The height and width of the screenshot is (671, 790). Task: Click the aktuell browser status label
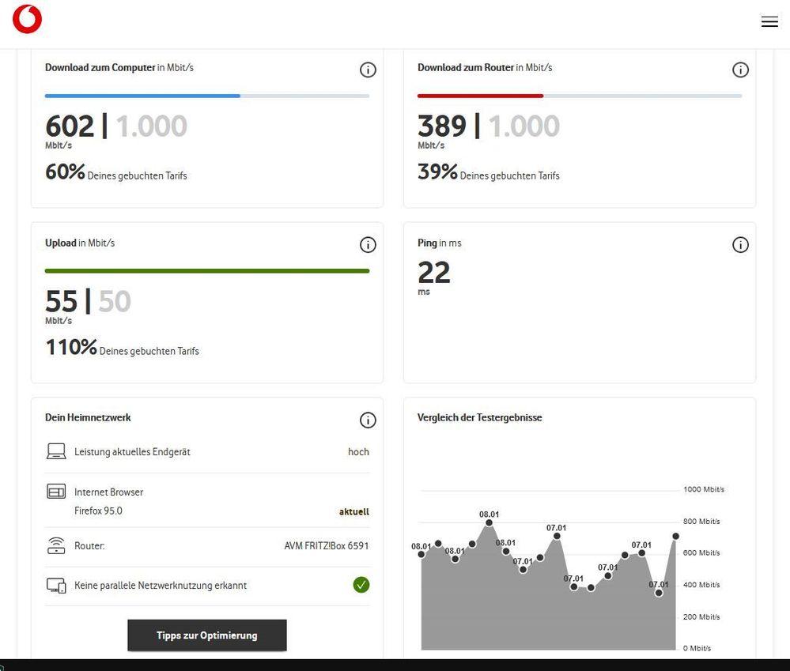click(x=354, y=511)
